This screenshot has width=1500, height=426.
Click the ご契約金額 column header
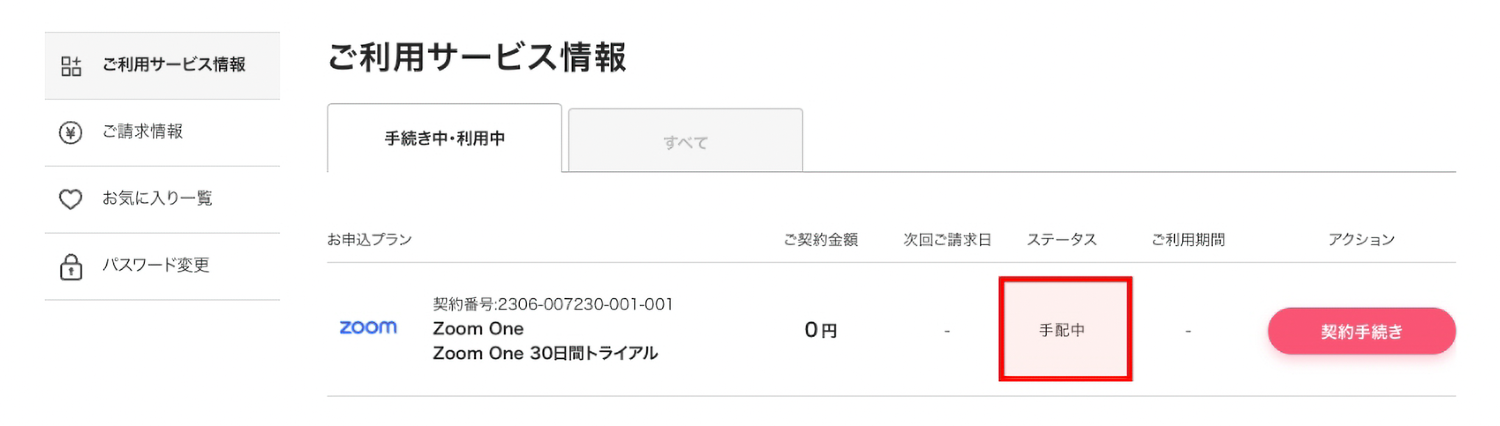coord(820,239)
